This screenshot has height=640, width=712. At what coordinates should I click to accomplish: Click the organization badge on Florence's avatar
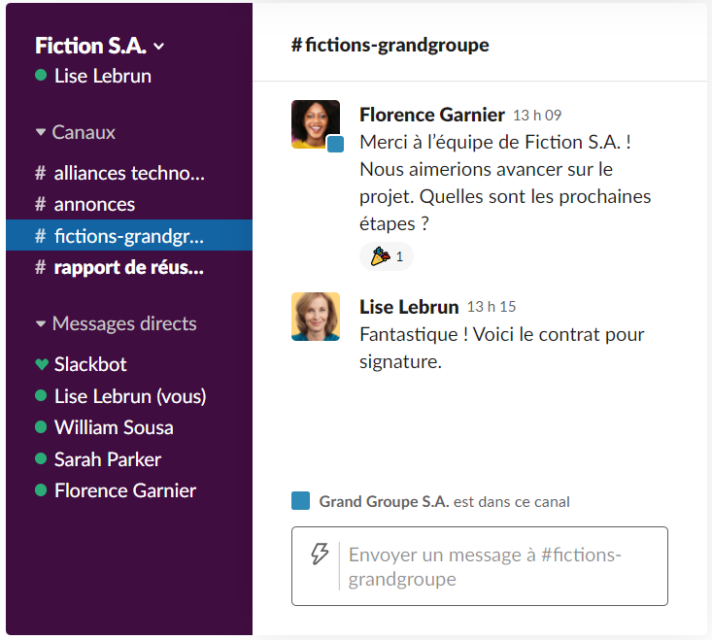tap(335, 145)
